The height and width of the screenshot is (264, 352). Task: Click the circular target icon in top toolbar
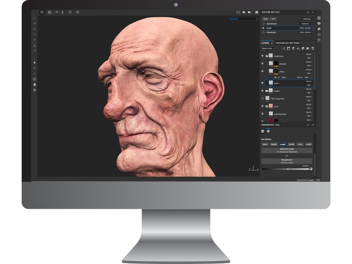point(78,12)
